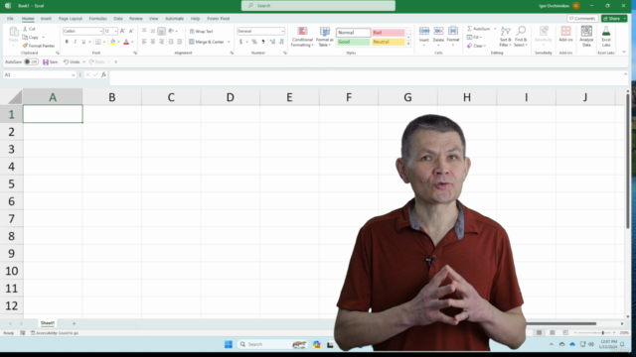Open the font name dropdown
Image resolution: width=636 pixels, height=357 pixels.
coord(100,31)
